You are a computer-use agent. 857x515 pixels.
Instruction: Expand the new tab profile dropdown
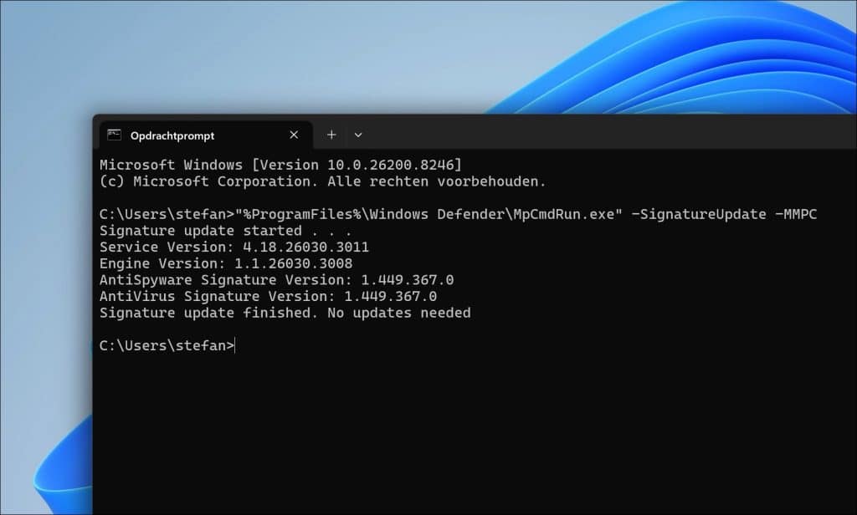click(358, 135)
